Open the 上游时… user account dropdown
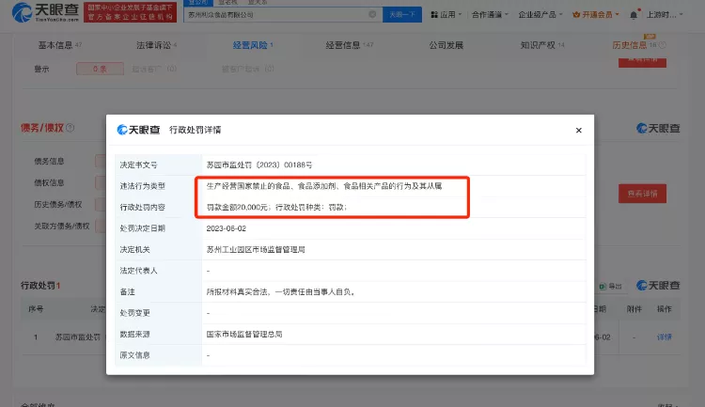Viewport: 705px width, 407px height. (664, 15)
